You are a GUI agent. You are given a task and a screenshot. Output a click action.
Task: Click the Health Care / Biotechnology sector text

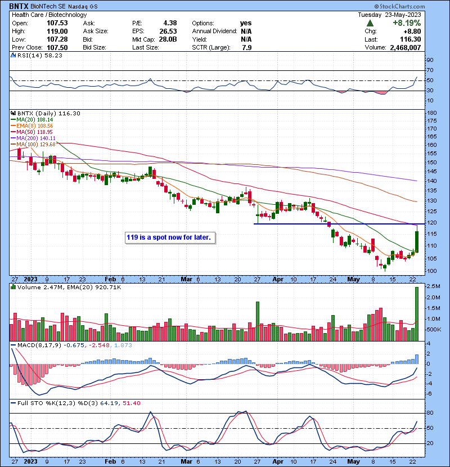49,15
